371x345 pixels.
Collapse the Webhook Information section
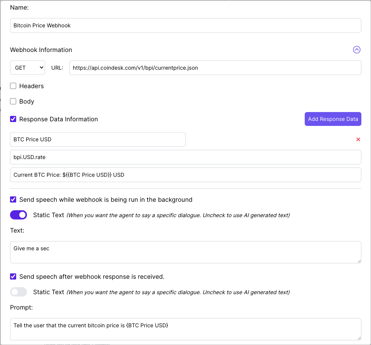(x=357, y=50)
